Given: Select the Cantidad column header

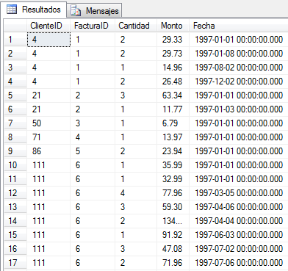Looking at the screenshot, I should pos(136,26).
